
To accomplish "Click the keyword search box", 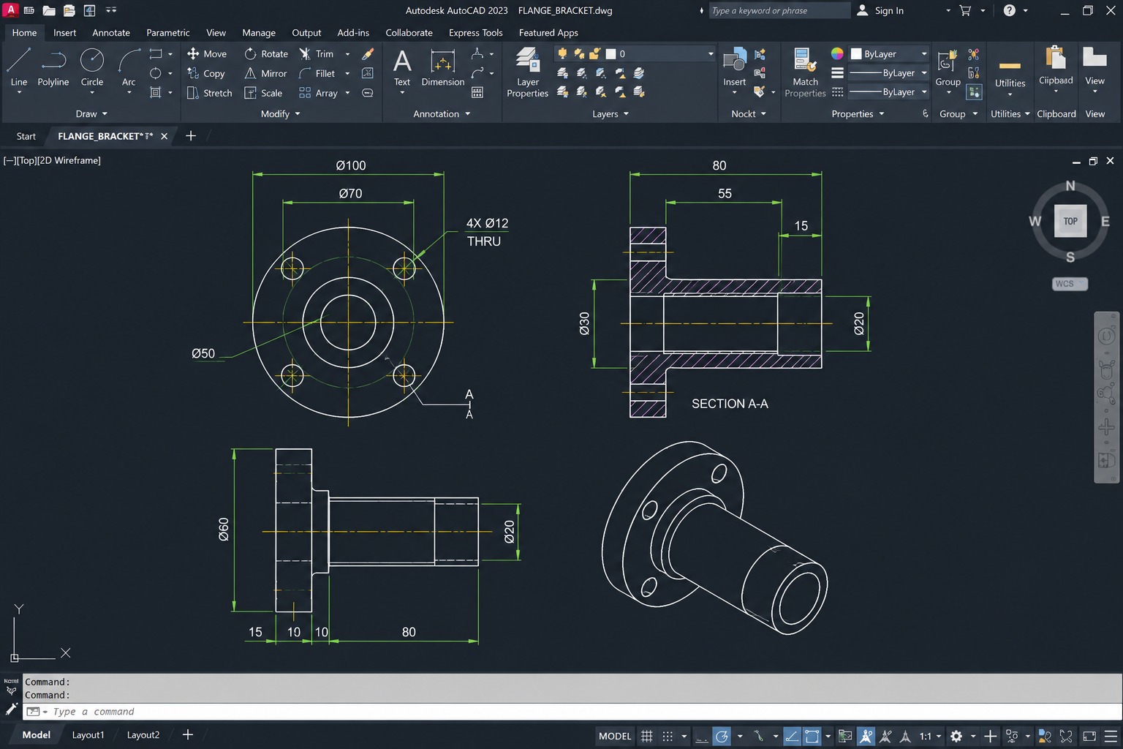I will click(x=779, y=11).
